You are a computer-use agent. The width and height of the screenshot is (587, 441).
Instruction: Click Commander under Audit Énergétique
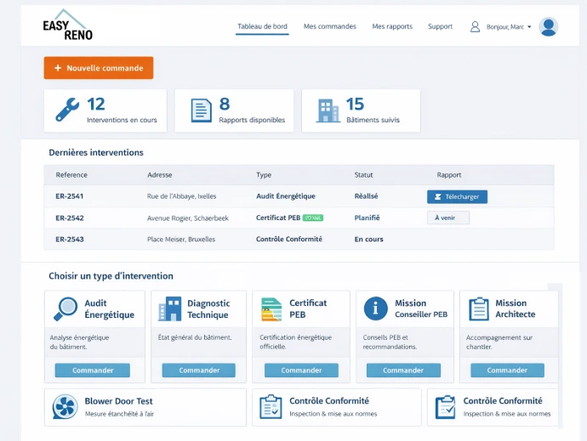[93, 370]
